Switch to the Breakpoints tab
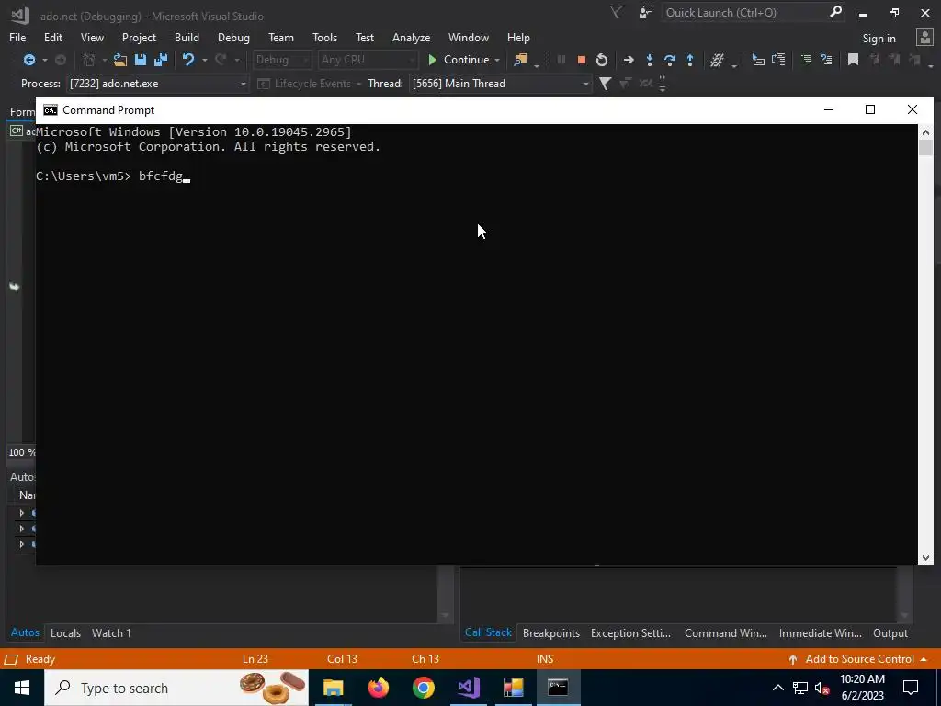 point(551,632)
